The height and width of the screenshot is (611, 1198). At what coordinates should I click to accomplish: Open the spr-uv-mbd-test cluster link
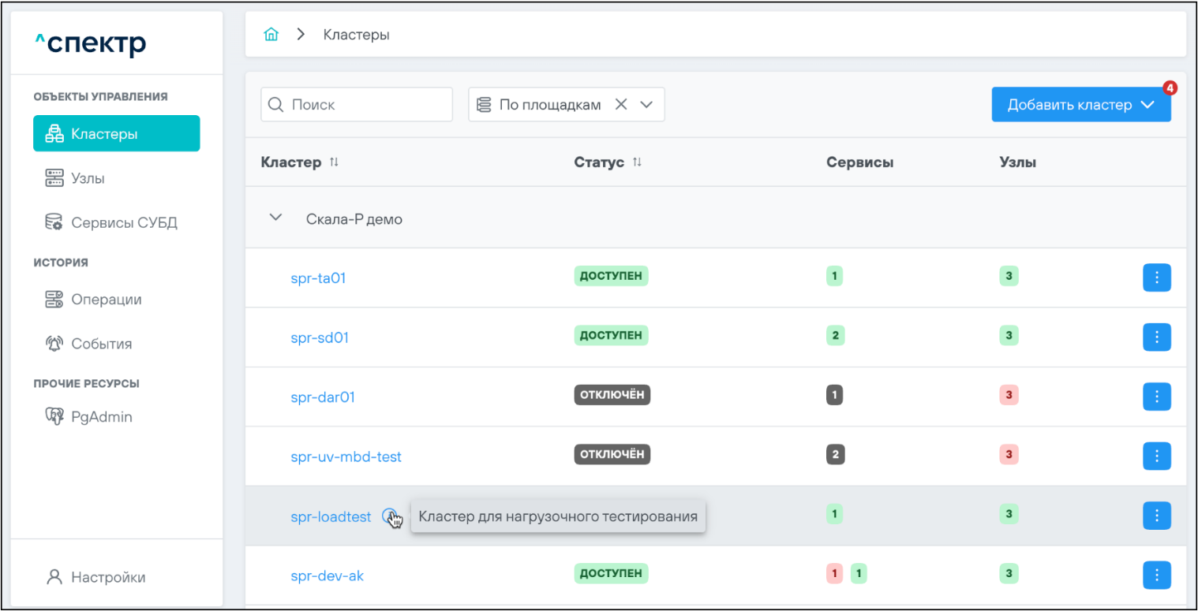(346, 456)
